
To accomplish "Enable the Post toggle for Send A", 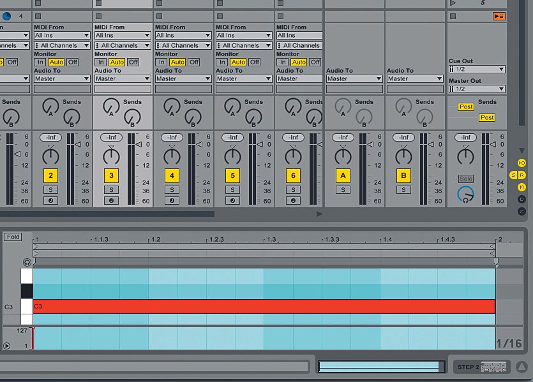I will (466, 107).
